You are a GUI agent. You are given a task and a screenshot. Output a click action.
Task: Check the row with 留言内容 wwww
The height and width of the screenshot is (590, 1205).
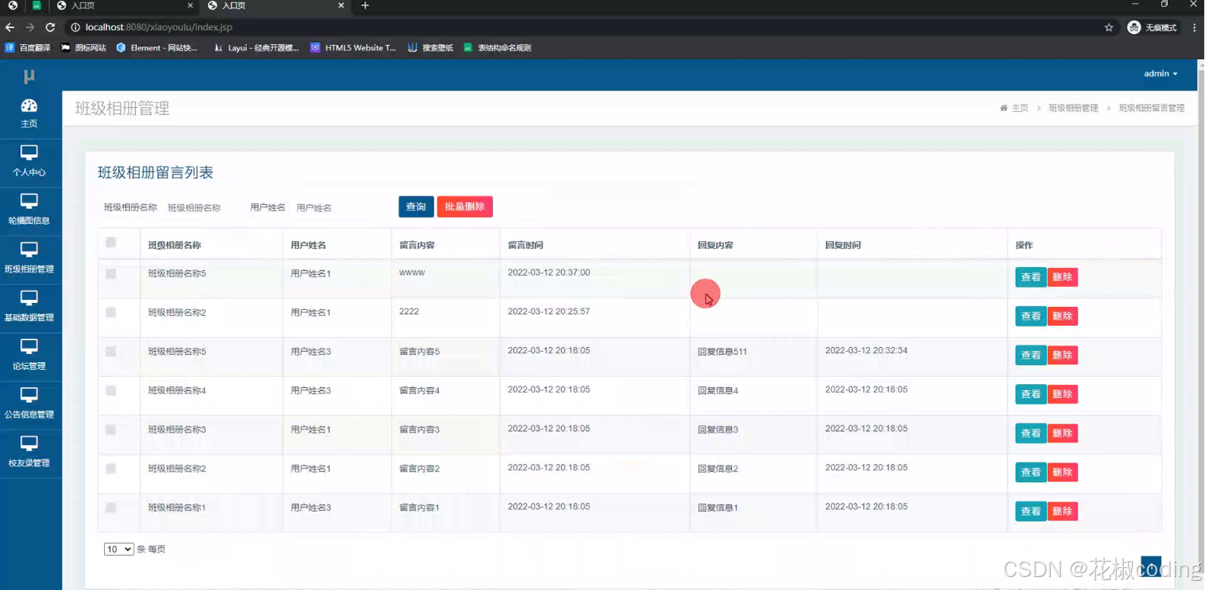point(111,273)
